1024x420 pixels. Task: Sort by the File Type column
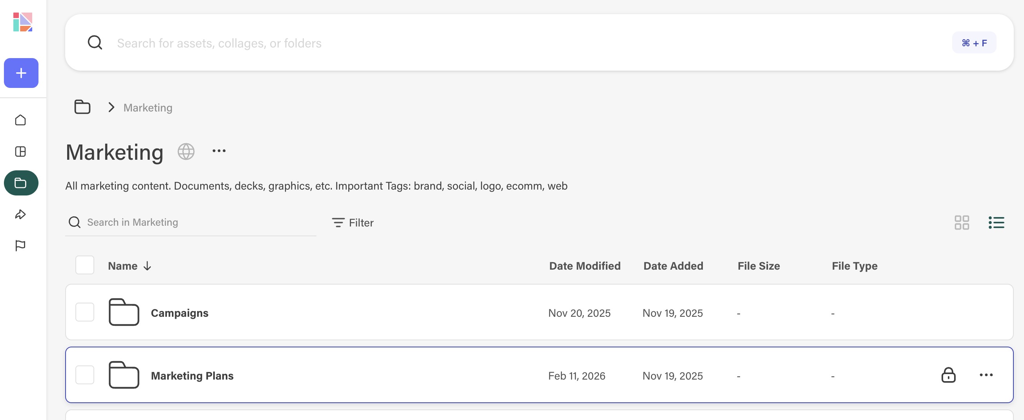855,266
